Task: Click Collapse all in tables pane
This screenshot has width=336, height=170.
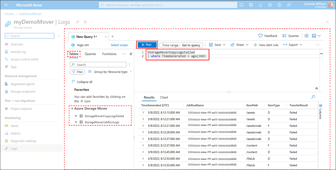Action: coord(82,82)
